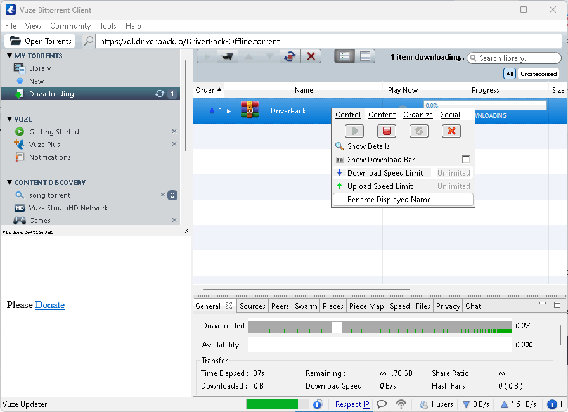Close the Games sidebar entry
Viewport: 568px width, 412px height.
click(x=174, y=220)
